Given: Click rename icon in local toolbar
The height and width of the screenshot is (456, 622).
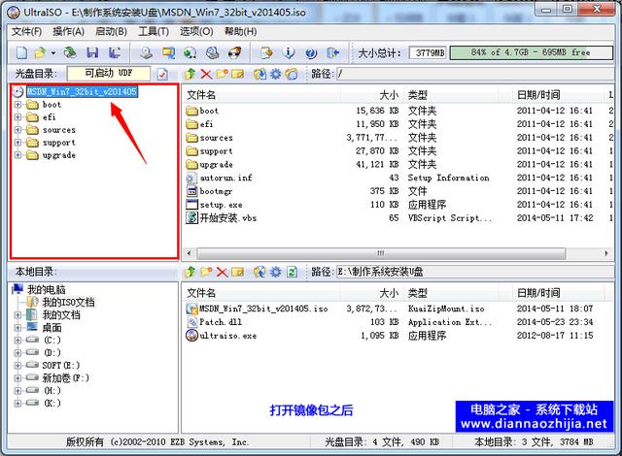Looking at the screenshot, I should 237,272.
